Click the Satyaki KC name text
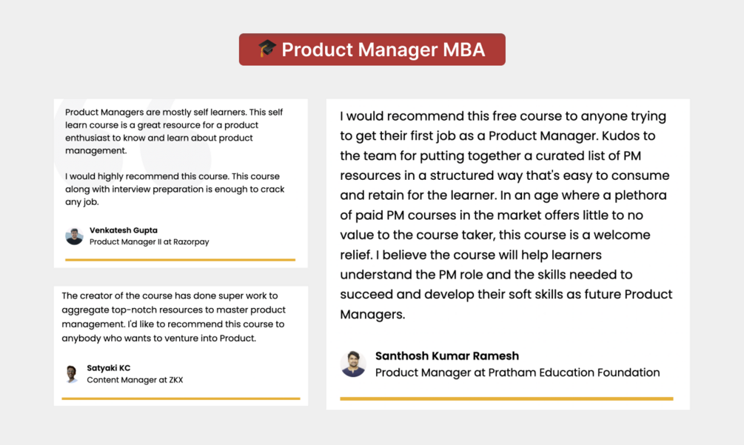Viewport: 744px width, 445px height. [x=108, y=368]
